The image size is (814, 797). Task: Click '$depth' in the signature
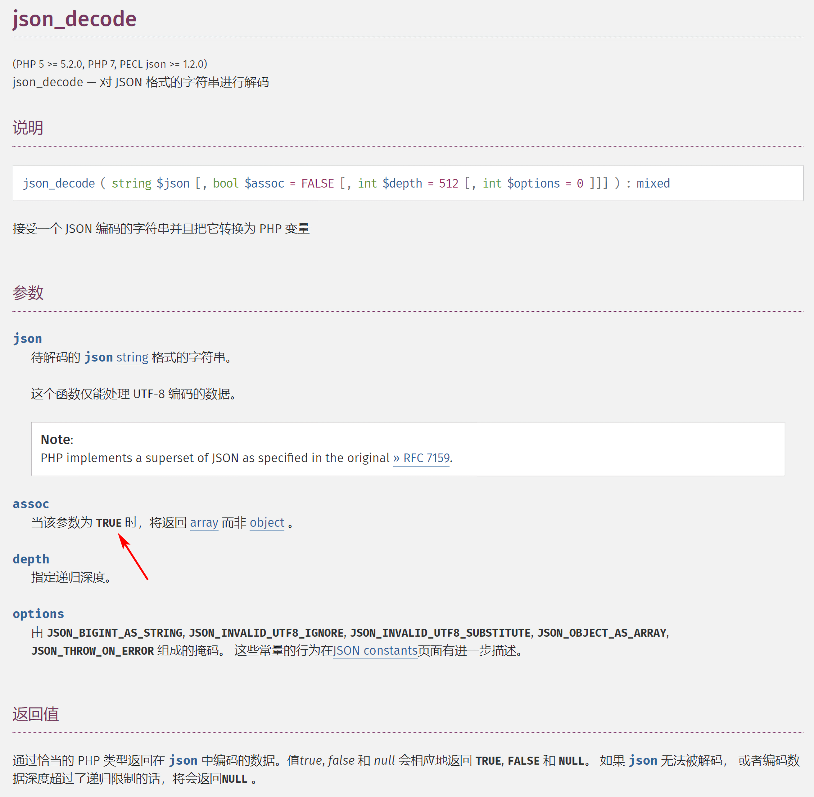click(402, 183)
